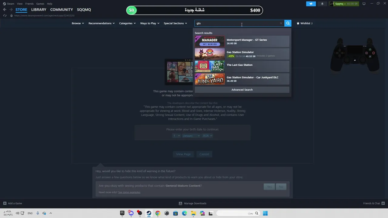Click the Windows Start button
The image size is (388, 218).
tap(265, 213)
